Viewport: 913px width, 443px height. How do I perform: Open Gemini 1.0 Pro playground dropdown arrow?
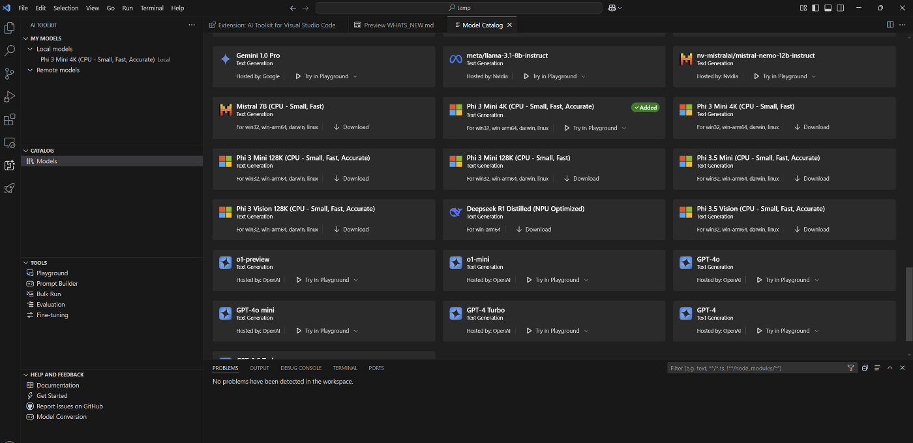coord(355,76)
